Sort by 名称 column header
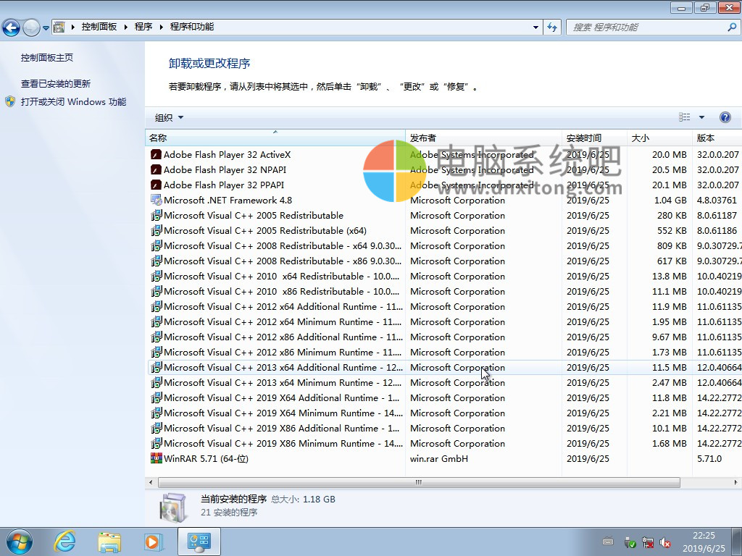 click(275, 138)
